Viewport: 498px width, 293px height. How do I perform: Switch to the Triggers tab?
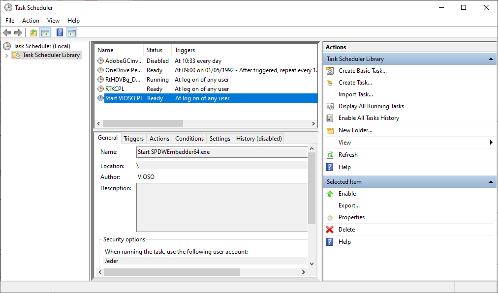pos(133,138)
